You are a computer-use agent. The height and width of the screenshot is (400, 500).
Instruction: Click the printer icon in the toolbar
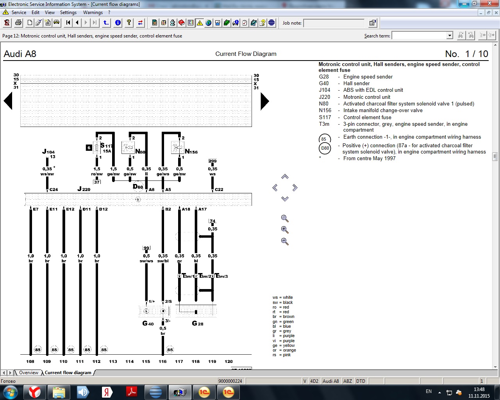pyautogui.click(x=18, y=23)
